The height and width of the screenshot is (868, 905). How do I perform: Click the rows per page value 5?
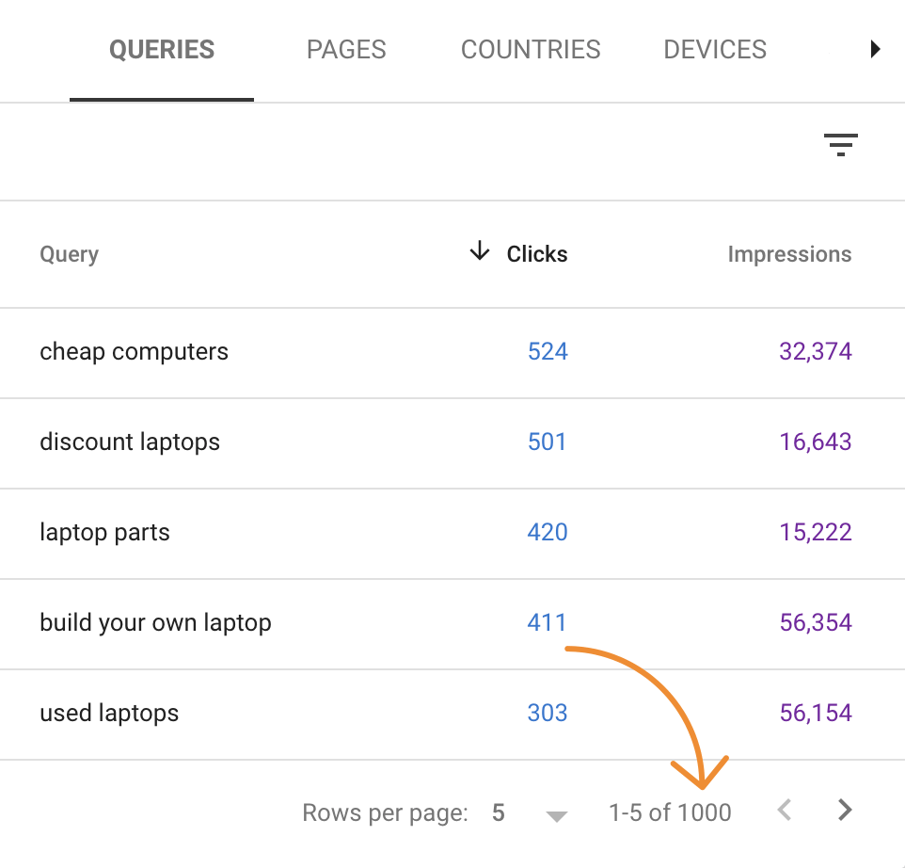click(499, 812)
